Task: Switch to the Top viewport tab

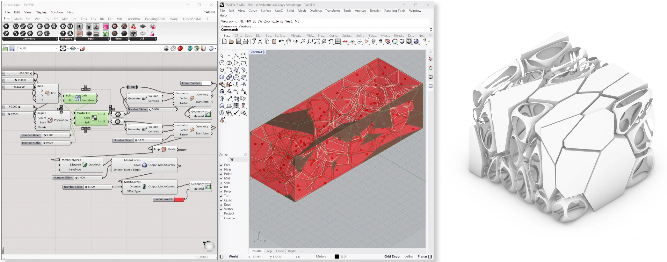Action: point(269,251)
